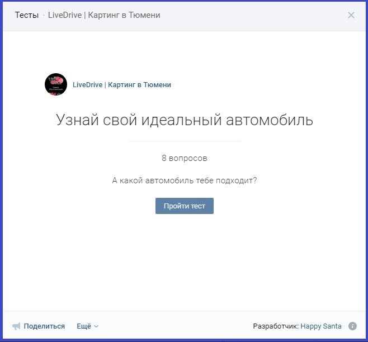
Task: Open the Ещё dropdown menu
Action: tap(88, 326)
